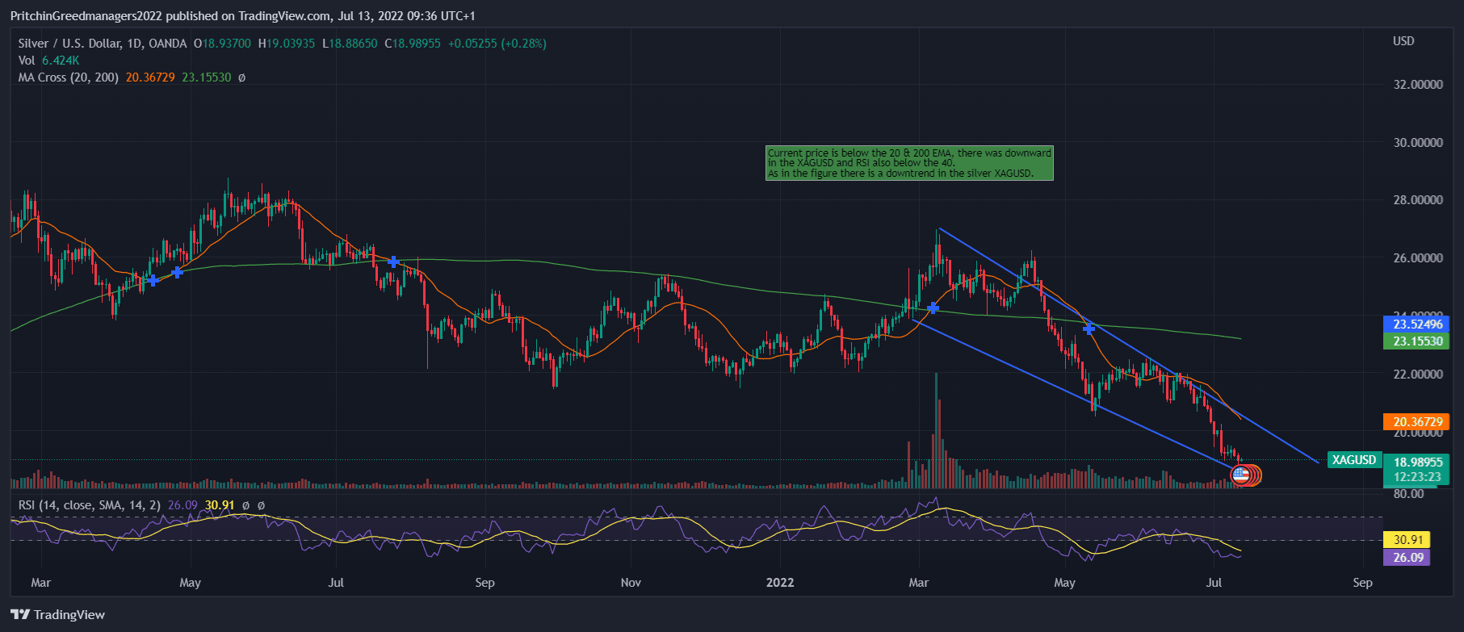Select the lower blue channel trend line
This screenshot has width=1464, height=632.
(x=1074, y=394)
